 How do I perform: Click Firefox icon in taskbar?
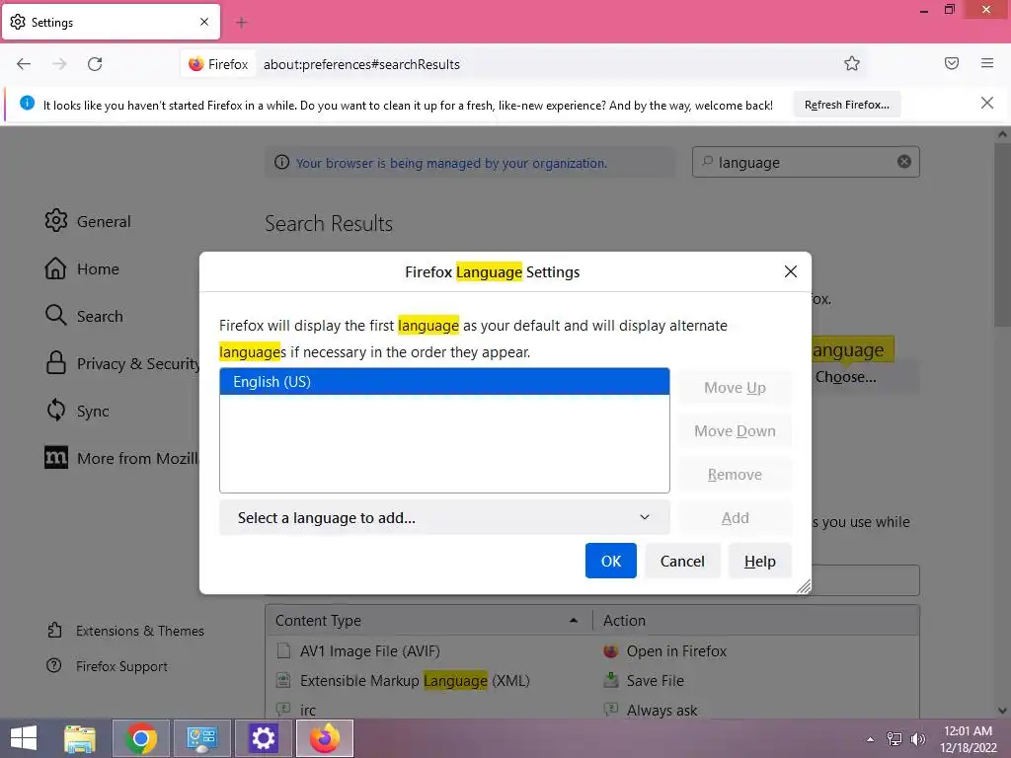pyautogui.click(x=324, y=738)
